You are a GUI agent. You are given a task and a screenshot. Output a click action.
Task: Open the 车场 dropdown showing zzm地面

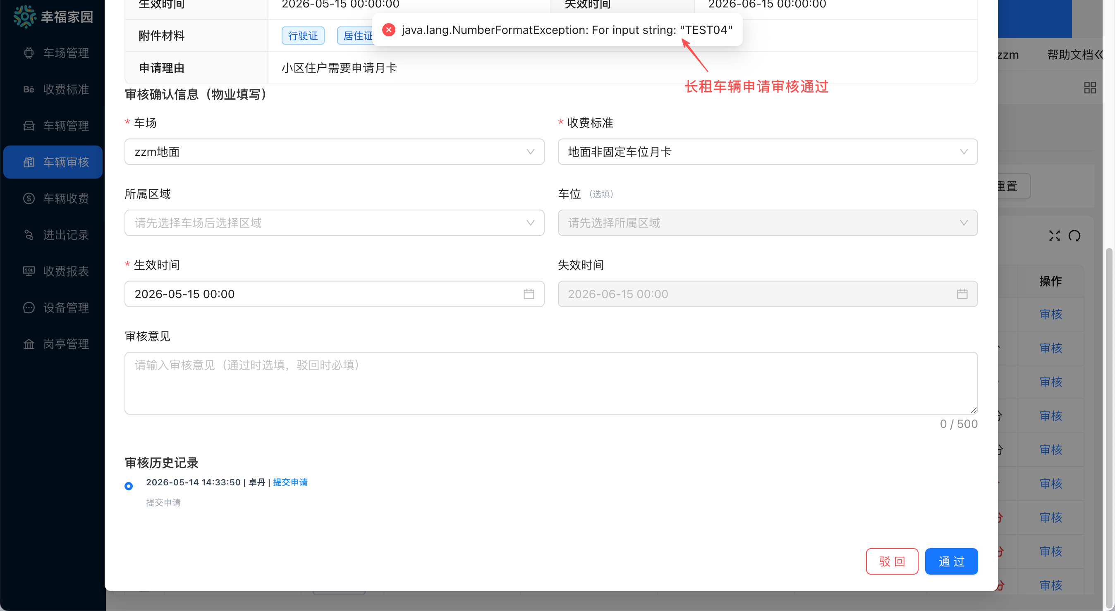coord(334,151)
